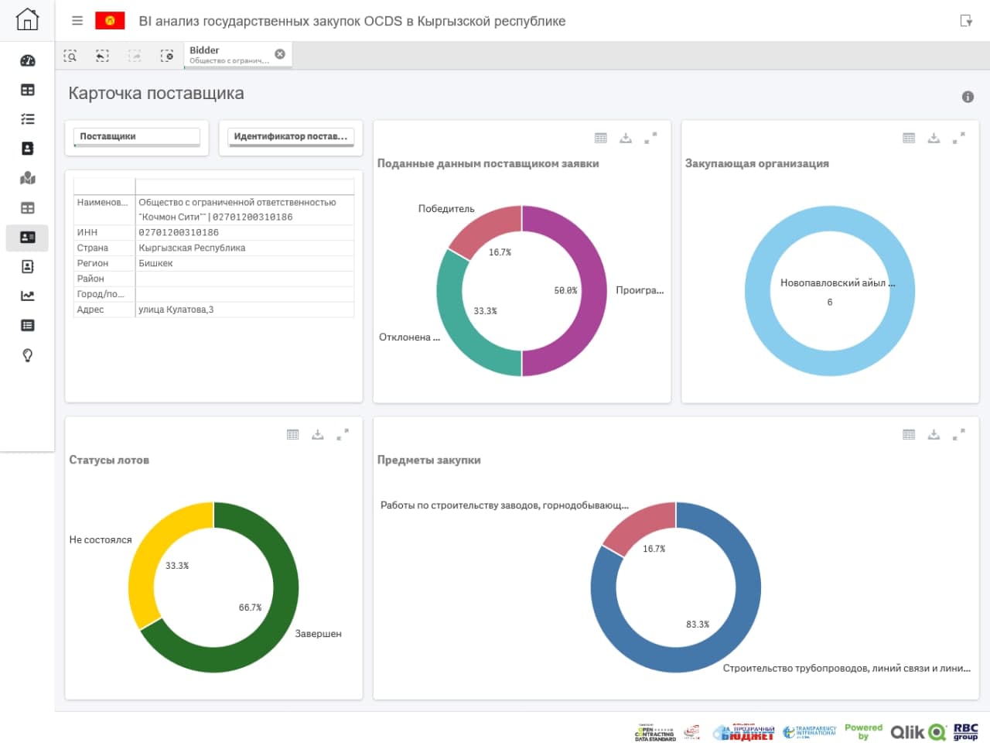Image resolution: width=990 pixels, height=753 pixels.
Task: Clear all selections in the toolbar
Action: click(x=167, y=55)
